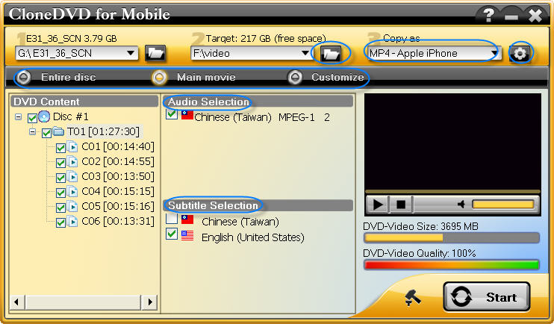Start the DVD conversion
This screenshot has height=324, width=554.
pyautogui.click(x=487, y=297)
